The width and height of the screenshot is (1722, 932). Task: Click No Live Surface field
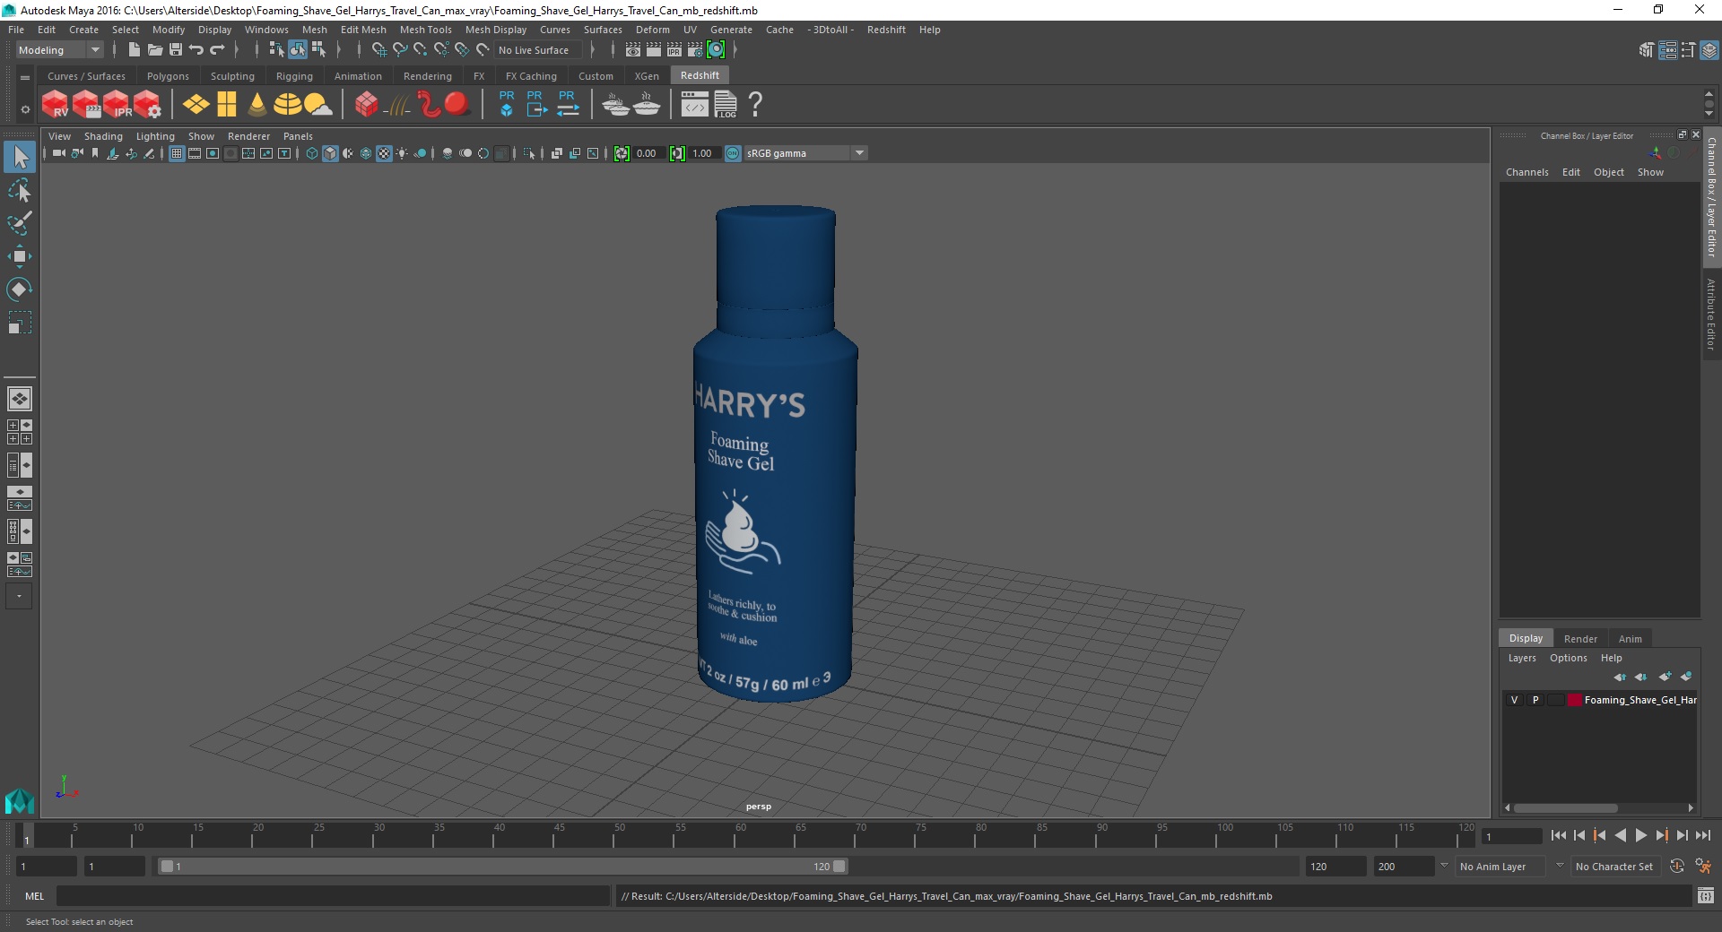point(538,50)
